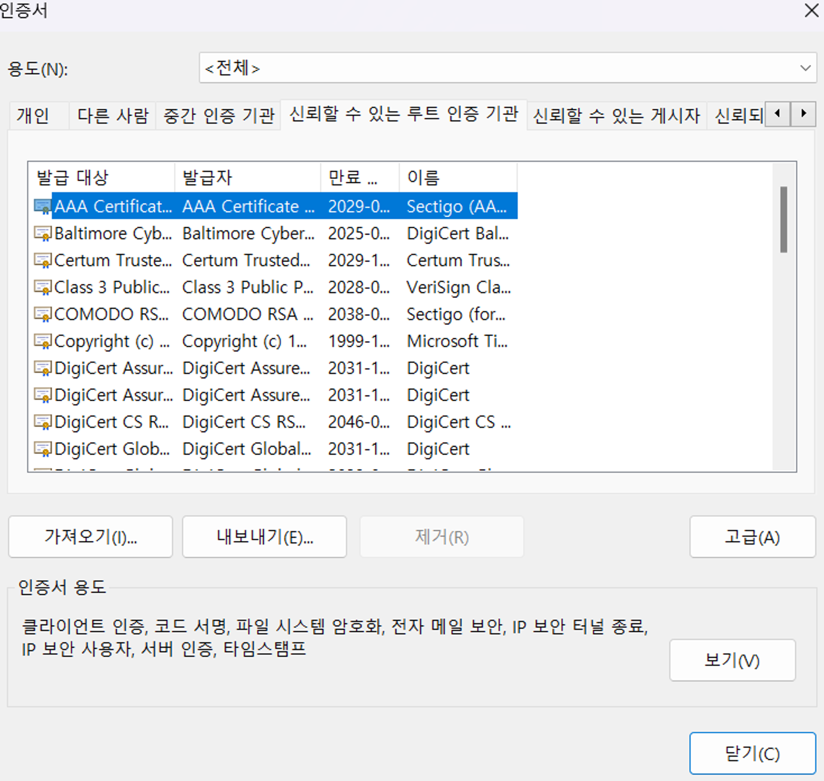Click the certificate icon for Class 3 Public

point(42,288)
